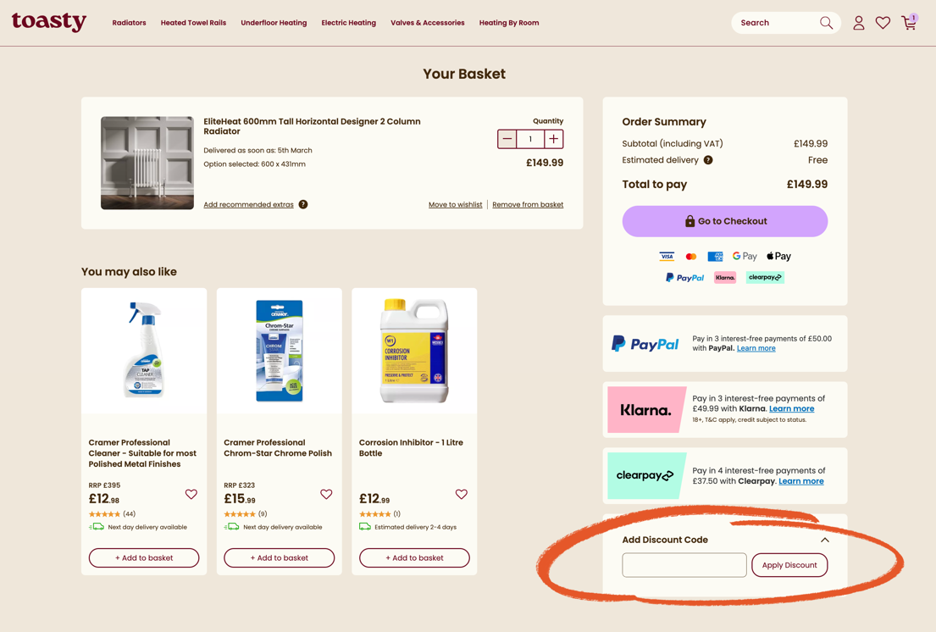Open the shopping cart icon
Image resolution: width=936 pixels, height=632 pixels.
click(909, 23)
